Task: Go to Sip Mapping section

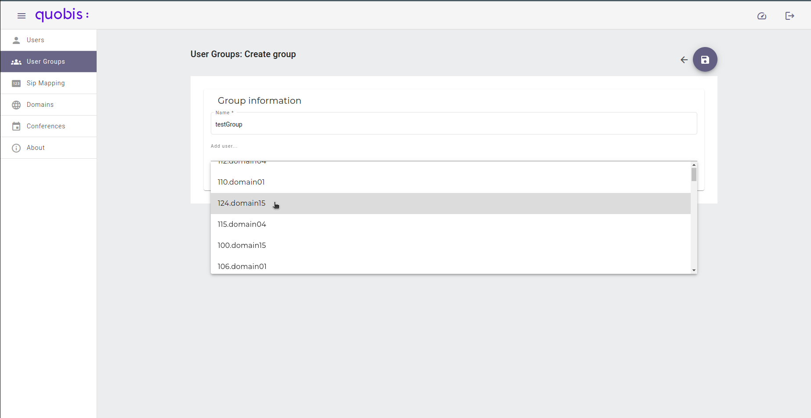Action: click(49, 83)
